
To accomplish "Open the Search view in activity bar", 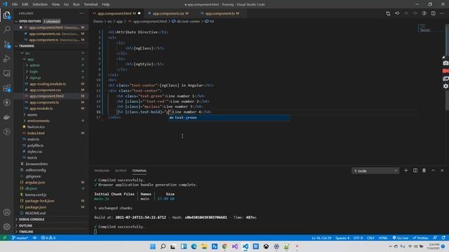I will pyautogui.click(x=6, y=29).
